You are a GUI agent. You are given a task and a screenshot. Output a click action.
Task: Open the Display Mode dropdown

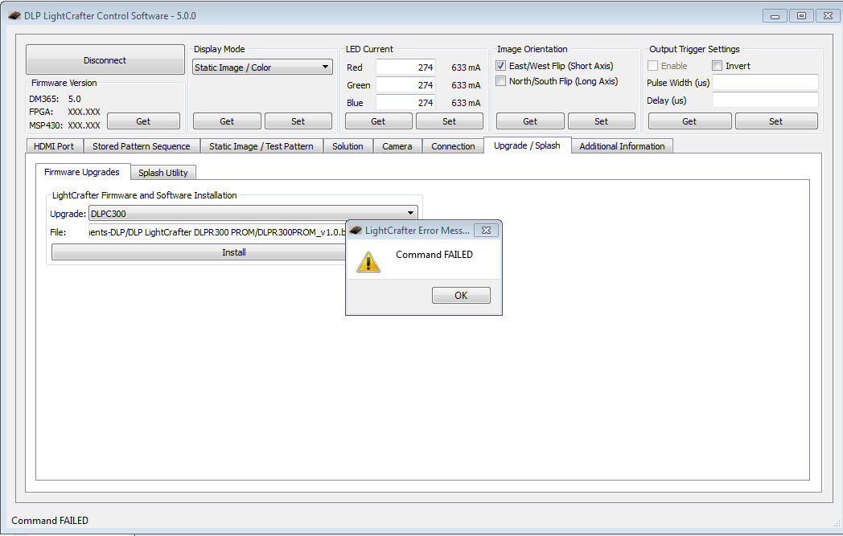263,68
